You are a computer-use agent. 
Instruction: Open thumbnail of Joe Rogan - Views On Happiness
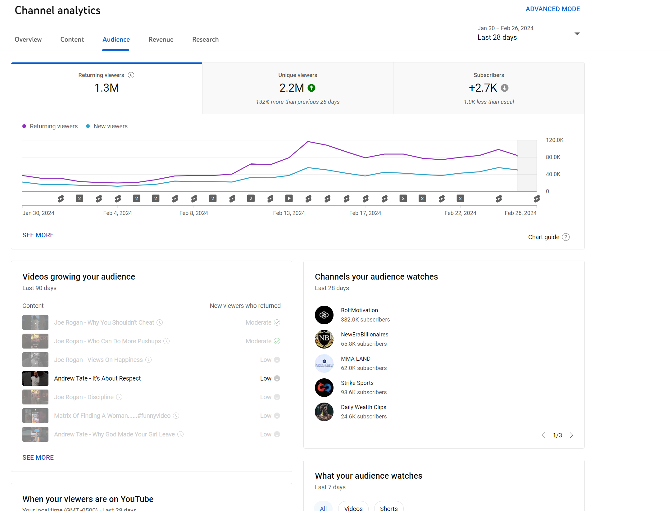pyautogui.click(x=35, y=360)
